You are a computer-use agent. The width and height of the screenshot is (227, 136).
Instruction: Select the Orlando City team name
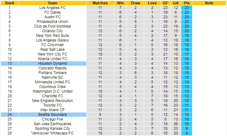tap(52, 31)
